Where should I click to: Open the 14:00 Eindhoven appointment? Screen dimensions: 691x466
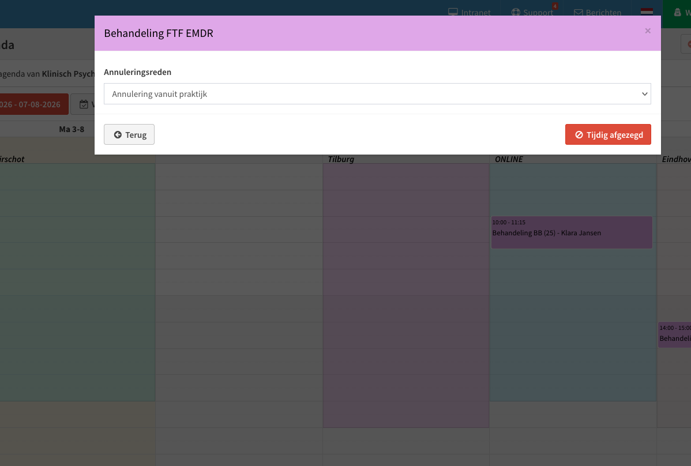[675, 335]
